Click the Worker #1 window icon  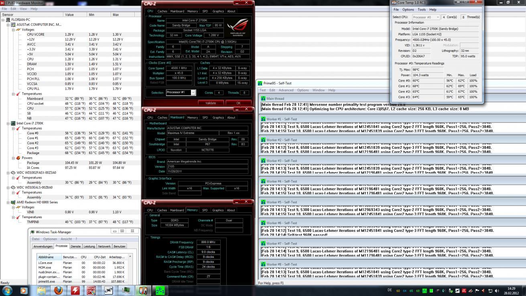[x=263, y=119]
